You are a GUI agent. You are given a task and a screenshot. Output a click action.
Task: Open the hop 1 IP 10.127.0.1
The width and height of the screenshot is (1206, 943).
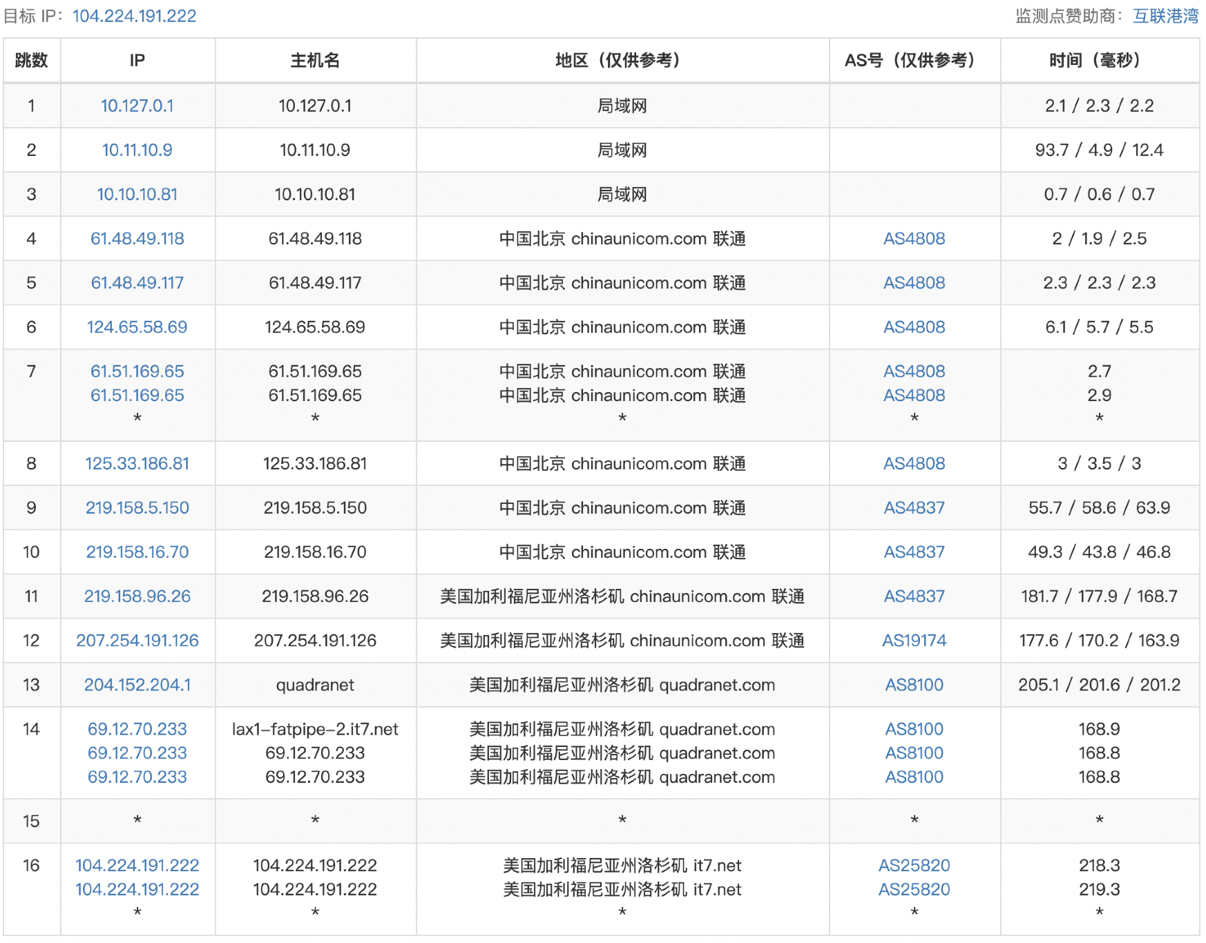click(x=137, y=106)
